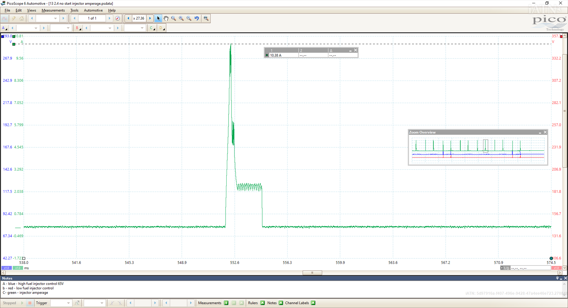
Task: Click the zoom-in magnifier tool
Action: pos(181,18)
